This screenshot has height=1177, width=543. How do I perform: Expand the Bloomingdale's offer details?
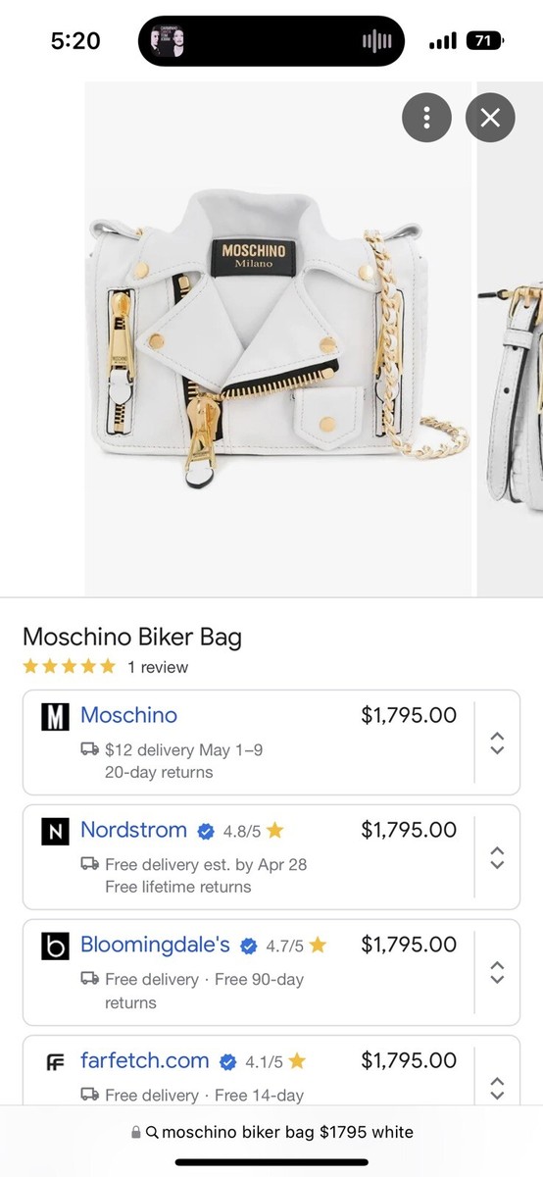pyautogui.click(x=497, y=972)
